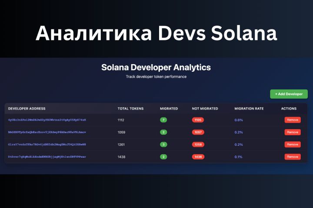313x208 pixels.
Task: Remove the developer with 1112 total tokens
Action: [293, 120]
